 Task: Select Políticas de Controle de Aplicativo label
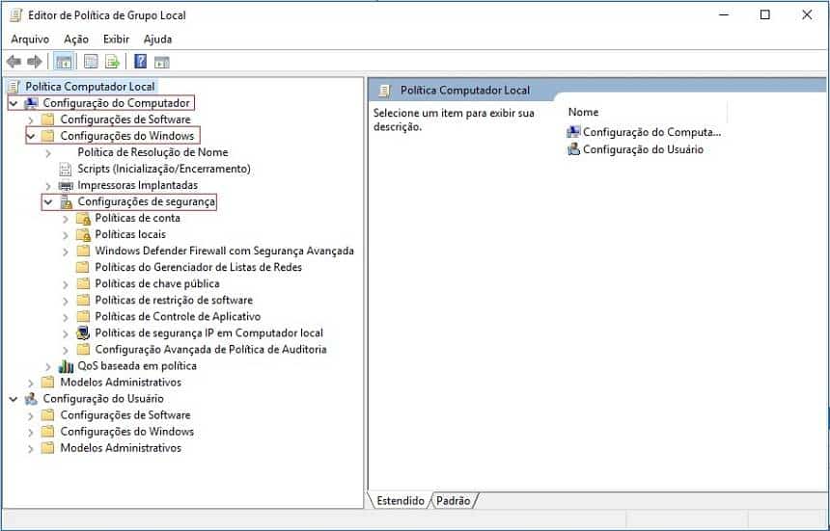pyautogui.click(x=178, y=316)
